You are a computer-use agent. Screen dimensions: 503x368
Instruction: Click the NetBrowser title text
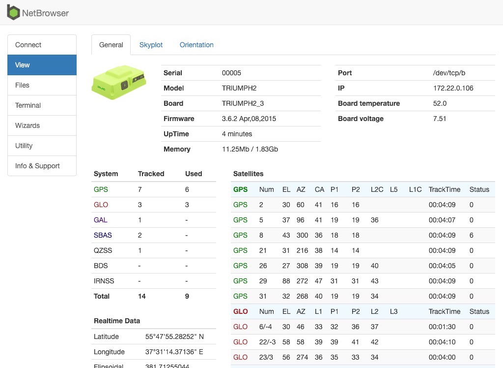coord(45,13)
